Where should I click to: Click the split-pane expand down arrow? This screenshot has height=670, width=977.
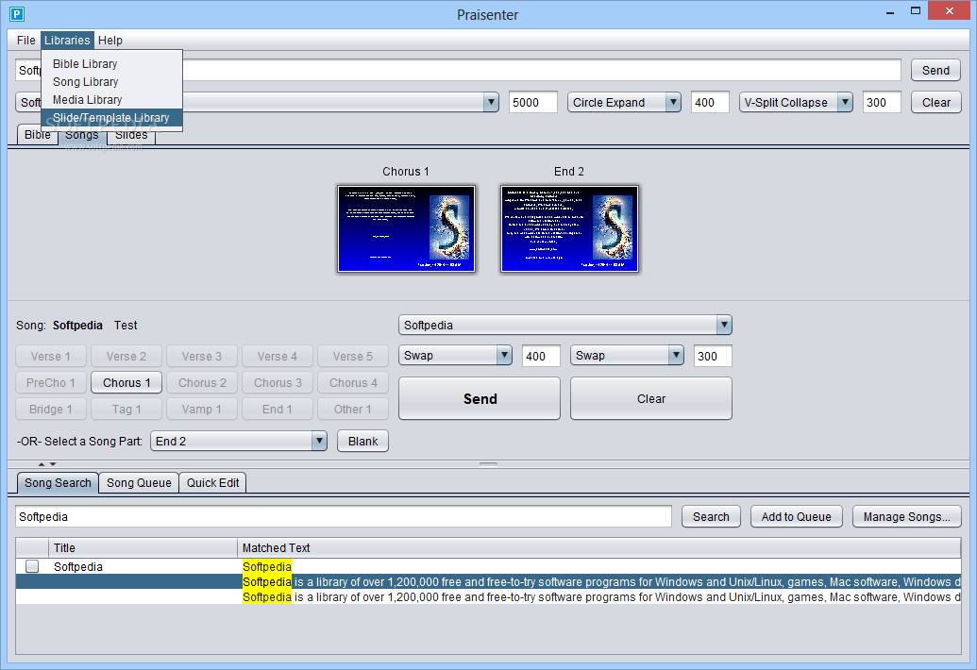point(53,464)
